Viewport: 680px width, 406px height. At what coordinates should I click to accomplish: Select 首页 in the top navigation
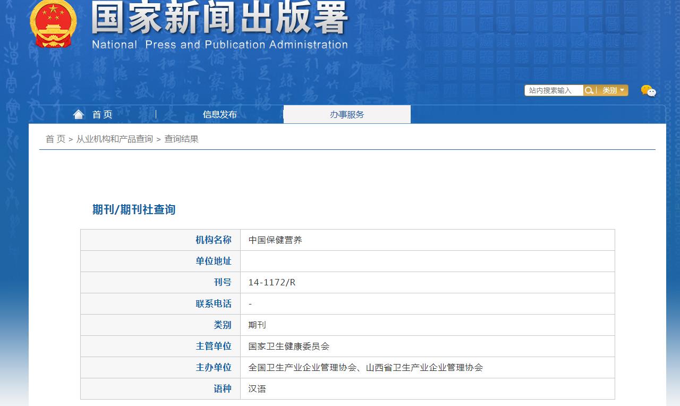[102, 113]
